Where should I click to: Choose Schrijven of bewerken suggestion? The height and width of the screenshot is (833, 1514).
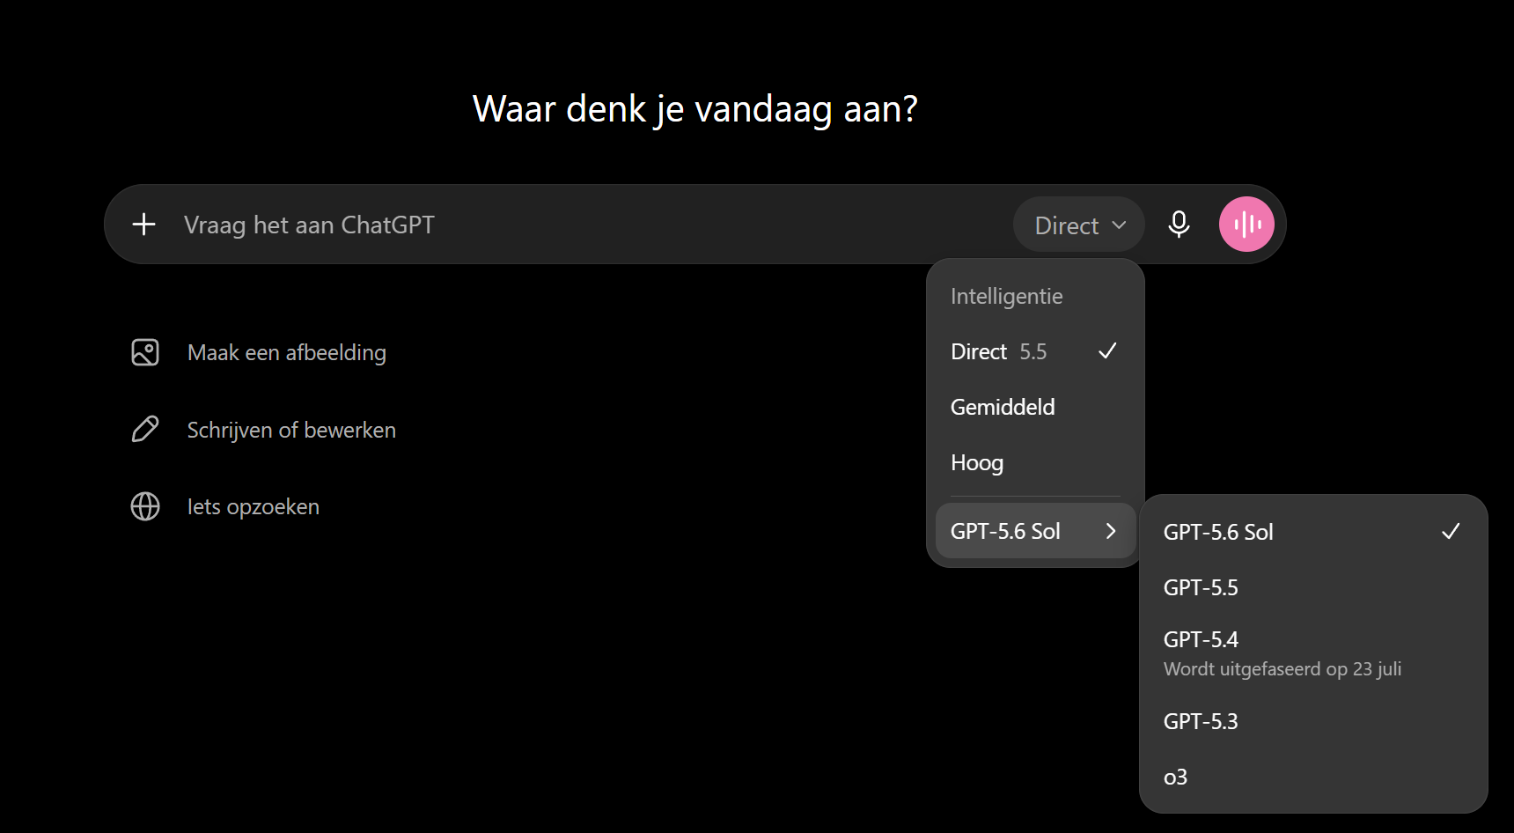[x=291, y=430]
